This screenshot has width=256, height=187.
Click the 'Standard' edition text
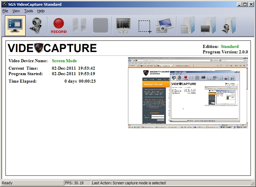click(x=230, y=47)
